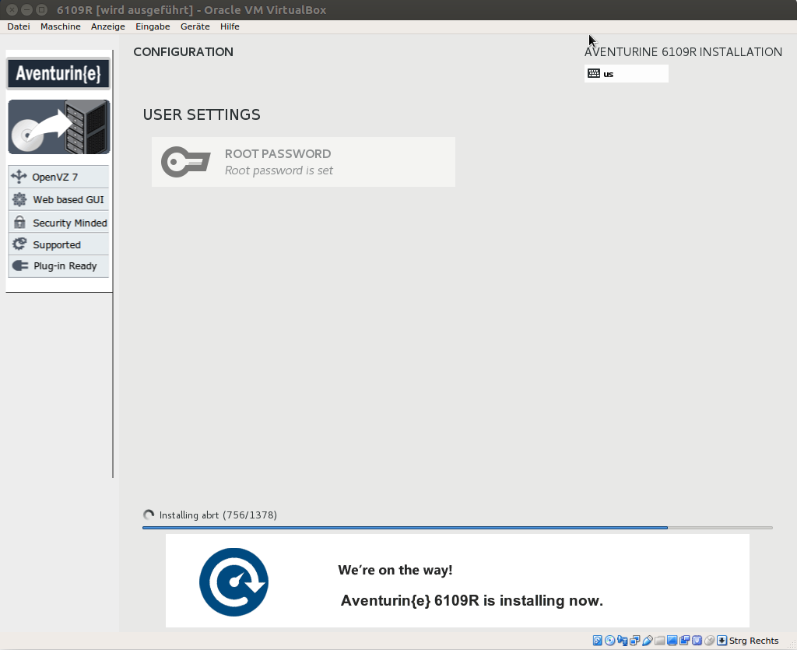Select the Security Minded entry
Image resolution: width=797 pixels, height=650 pixels.
pos(58,222)
